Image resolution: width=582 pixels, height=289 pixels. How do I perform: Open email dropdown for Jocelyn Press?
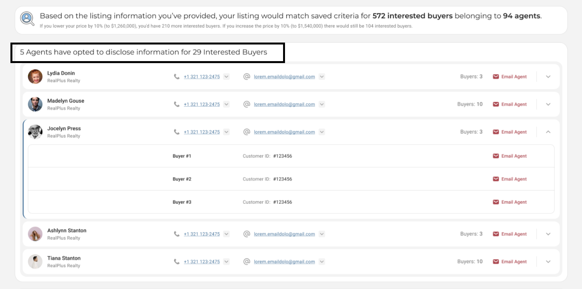pos(322,132)
